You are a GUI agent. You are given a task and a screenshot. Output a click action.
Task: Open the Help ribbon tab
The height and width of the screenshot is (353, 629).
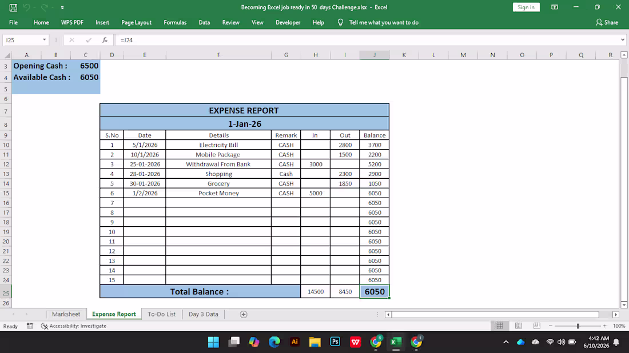[x=318, y=22]
